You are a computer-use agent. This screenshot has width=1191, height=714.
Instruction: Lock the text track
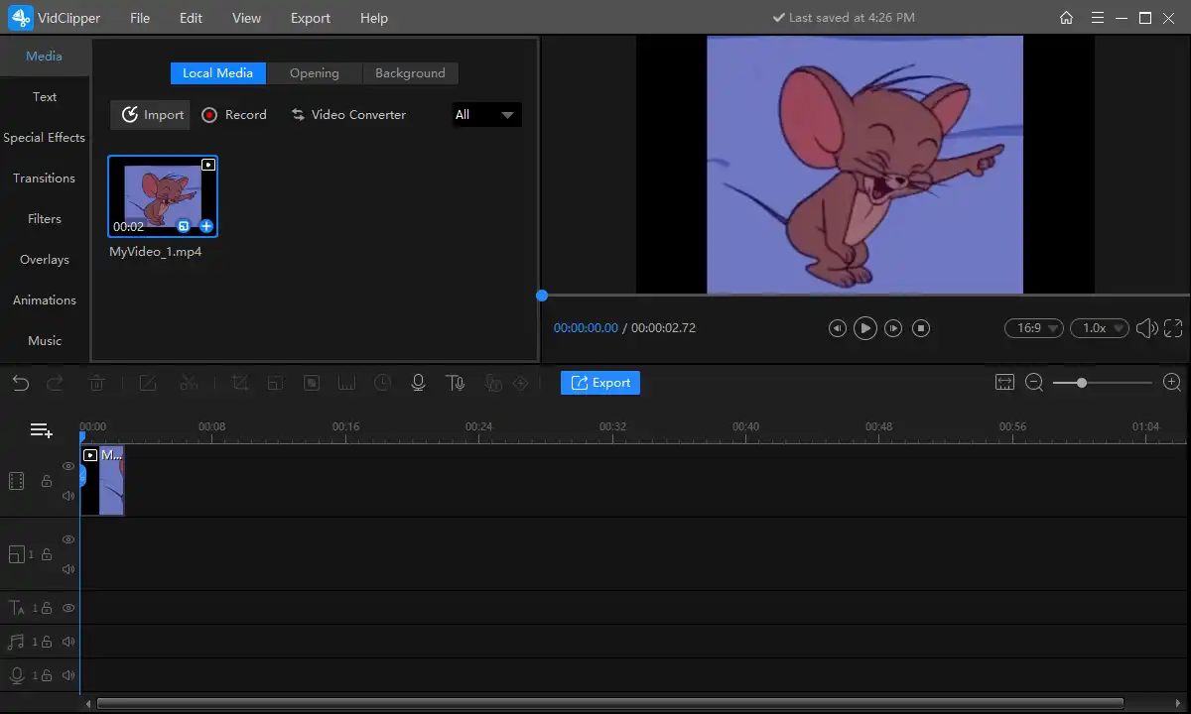[x=46, y=608]
